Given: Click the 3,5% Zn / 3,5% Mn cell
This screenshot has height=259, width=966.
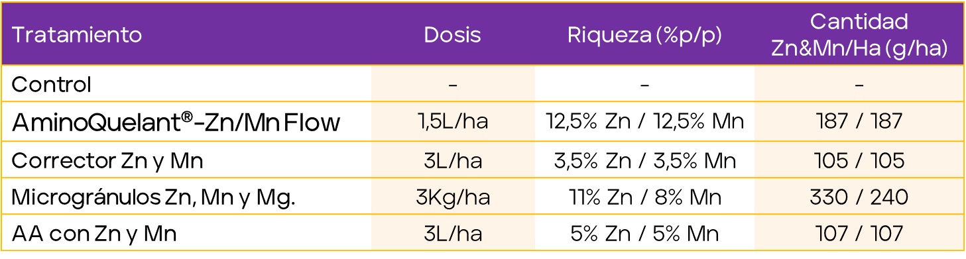Looking at the screenshot, I should [x=644, y=160].
